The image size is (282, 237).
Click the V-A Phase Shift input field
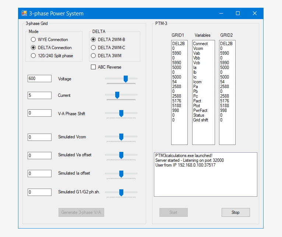pyautogui.click(x=39, y=113)
